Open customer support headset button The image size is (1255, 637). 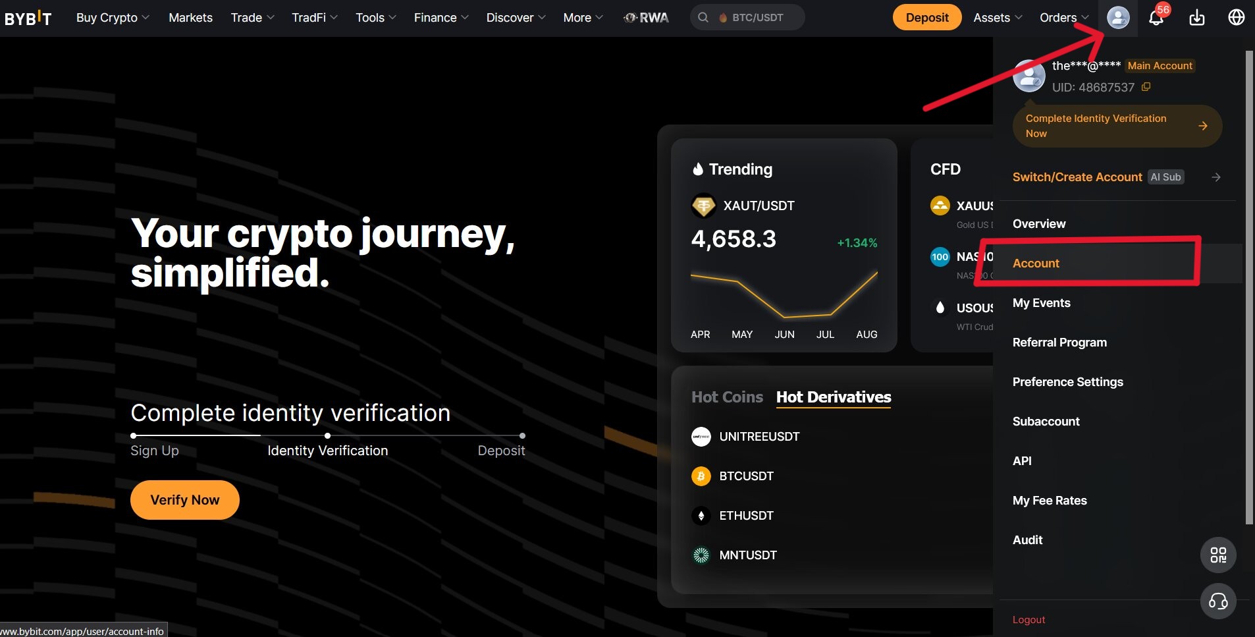pyautogui.click(x=1218, y=601)
